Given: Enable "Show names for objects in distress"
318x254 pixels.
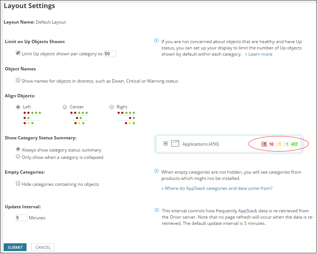Looking at the screenshot, I should (18, 80).
